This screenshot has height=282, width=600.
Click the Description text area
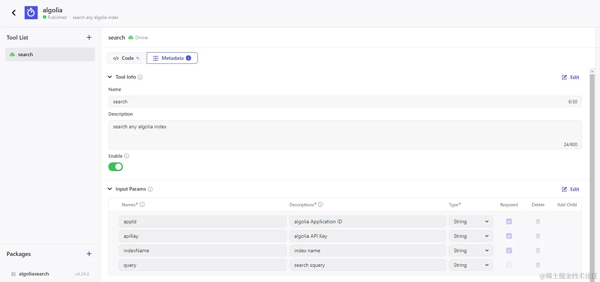click(x=345, y=135)
